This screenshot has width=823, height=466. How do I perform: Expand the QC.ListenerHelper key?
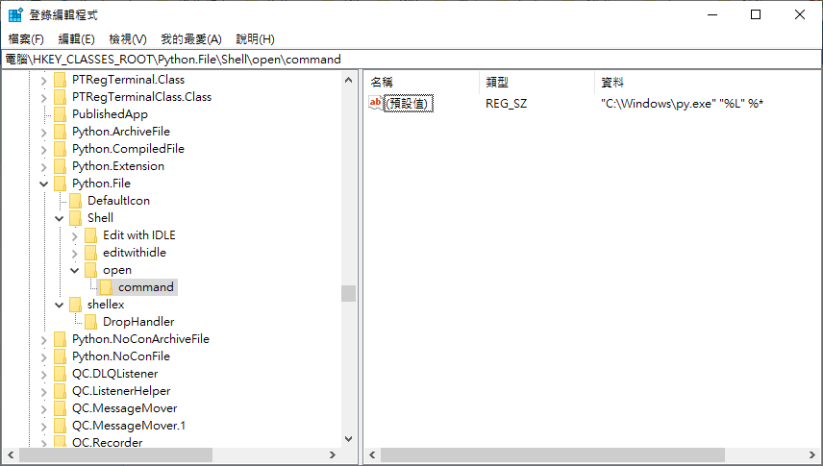tap(44, 392)
